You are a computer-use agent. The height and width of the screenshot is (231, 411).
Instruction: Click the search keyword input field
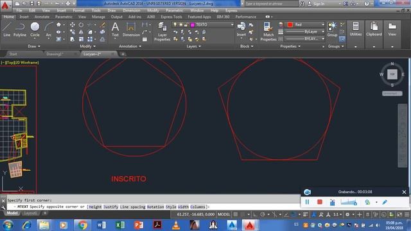point(271,4)
